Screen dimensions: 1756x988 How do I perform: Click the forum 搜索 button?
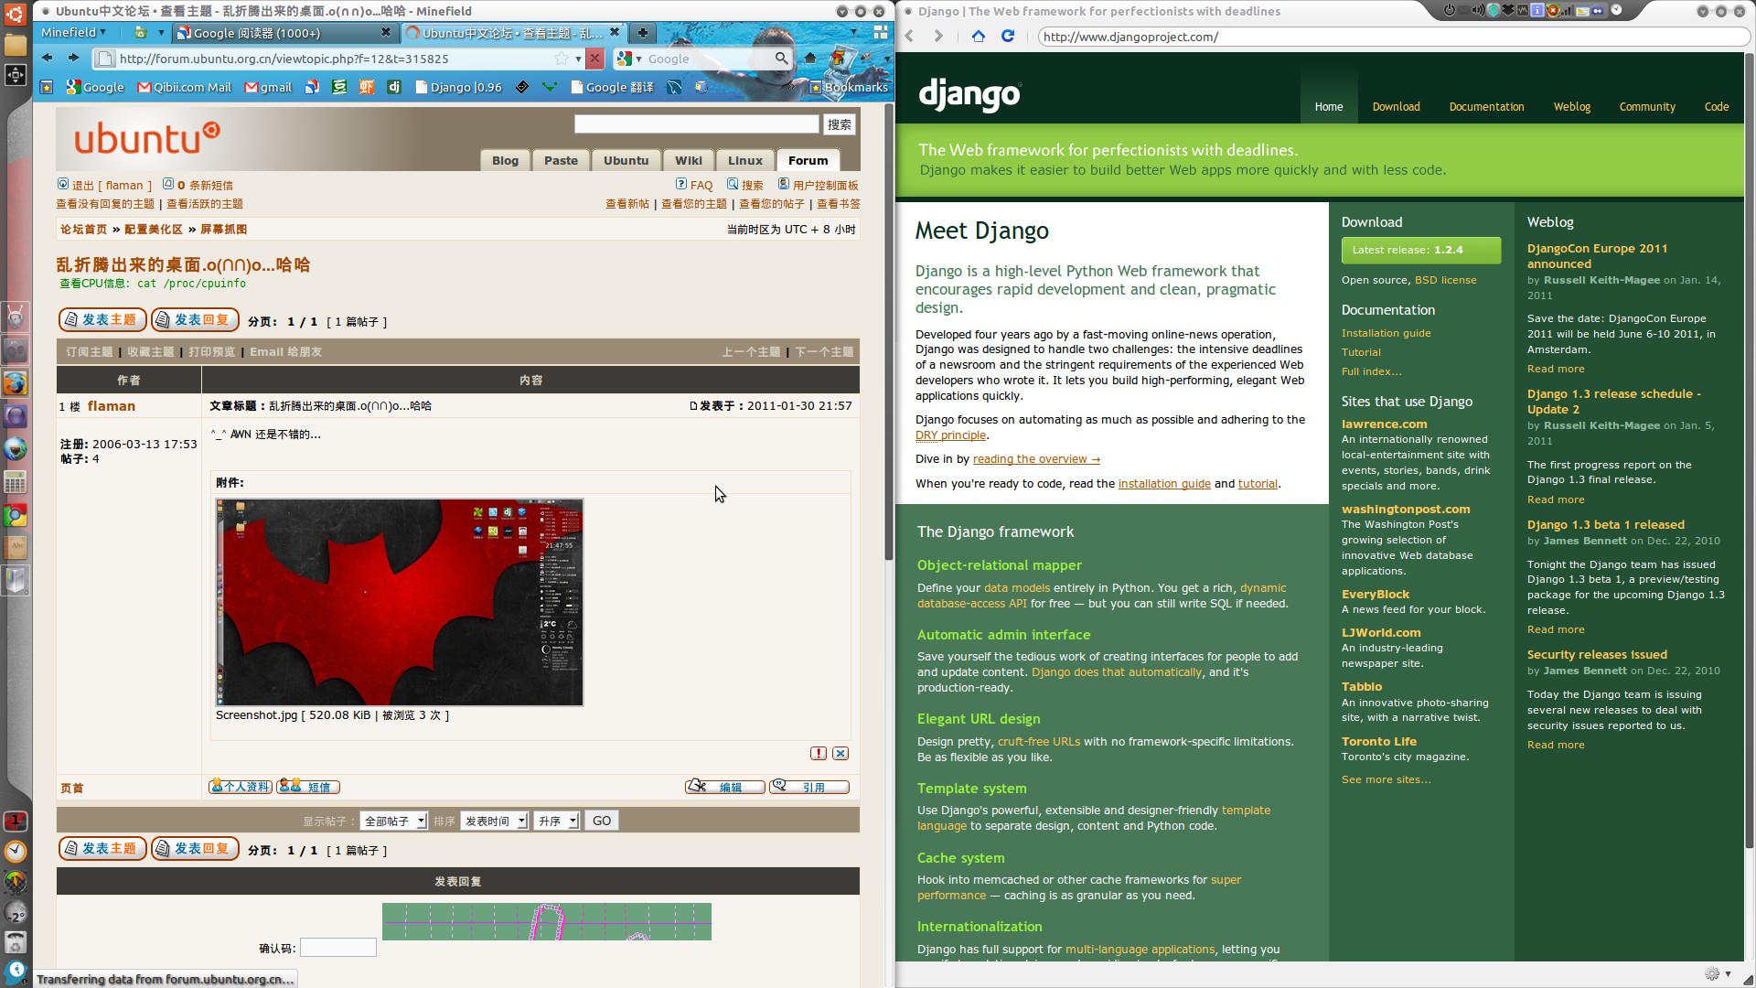(x=840, y=124)
